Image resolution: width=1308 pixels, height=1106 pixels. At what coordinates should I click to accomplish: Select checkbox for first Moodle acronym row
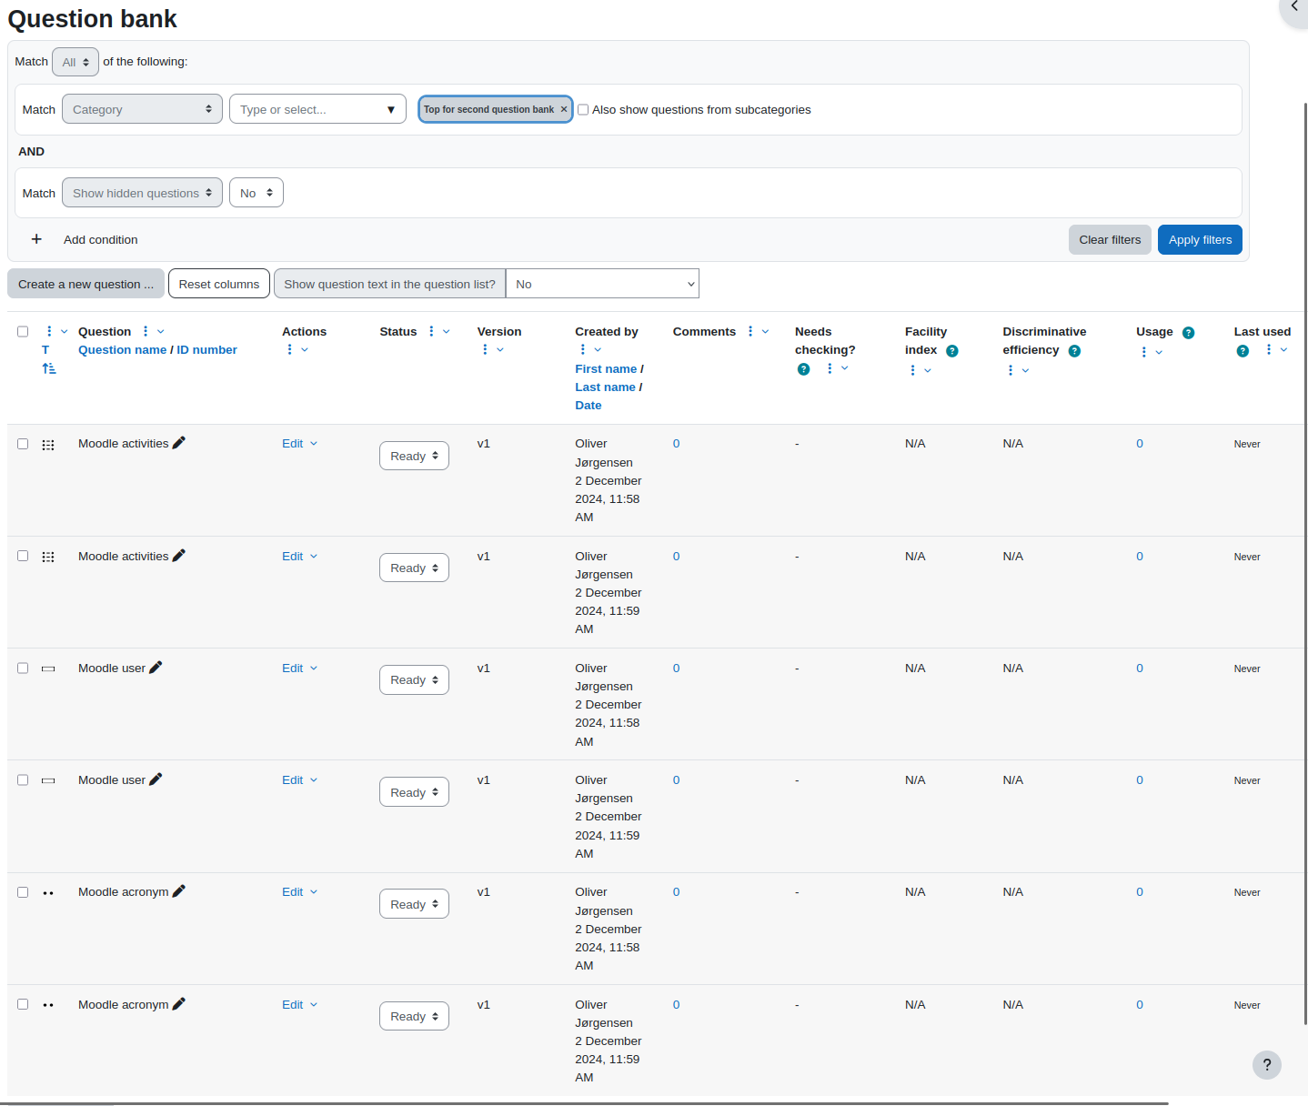pyautogui.click(x=23, y=892)
